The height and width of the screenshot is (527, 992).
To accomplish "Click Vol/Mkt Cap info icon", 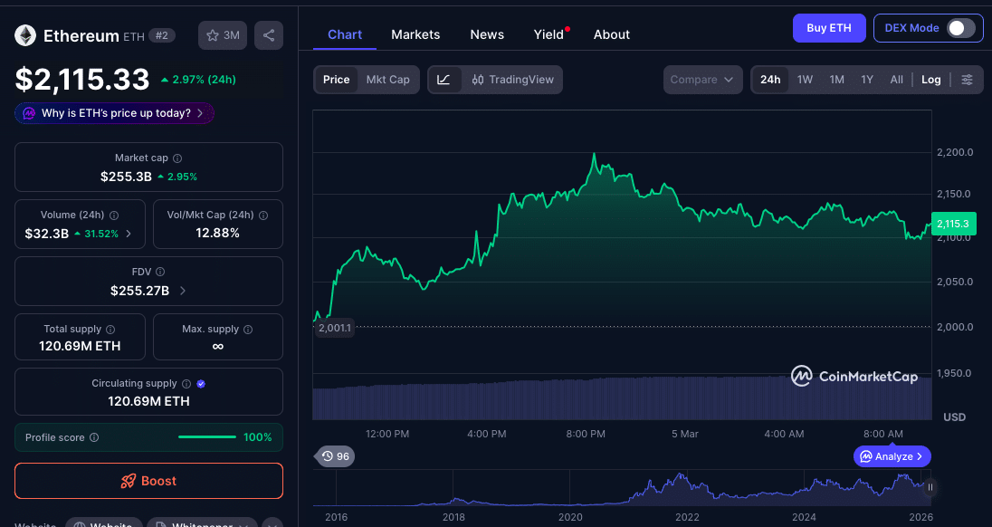I will 263,216.
